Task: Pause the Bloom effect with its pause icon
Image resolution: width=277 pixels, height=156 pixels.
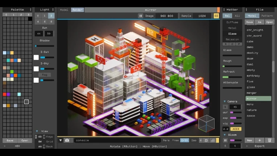Action: point(225,140)
